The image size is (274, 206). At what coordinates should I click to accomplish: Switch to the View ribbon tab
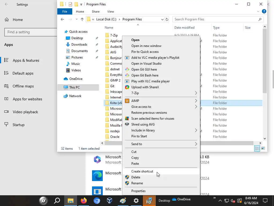[x=111, y=11]
